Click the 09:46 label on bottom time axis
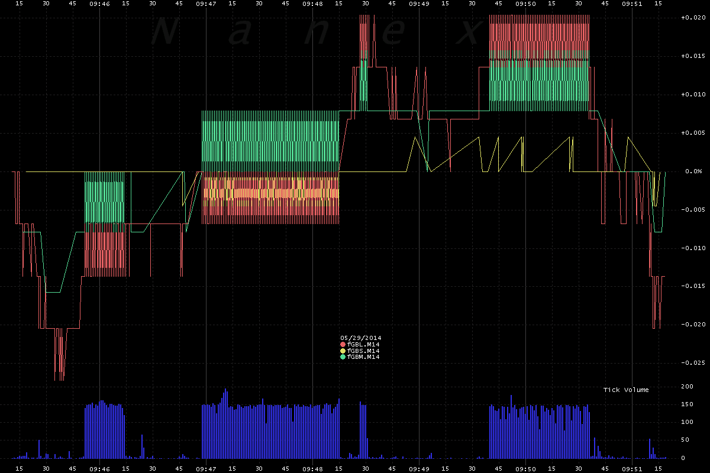 99,468
